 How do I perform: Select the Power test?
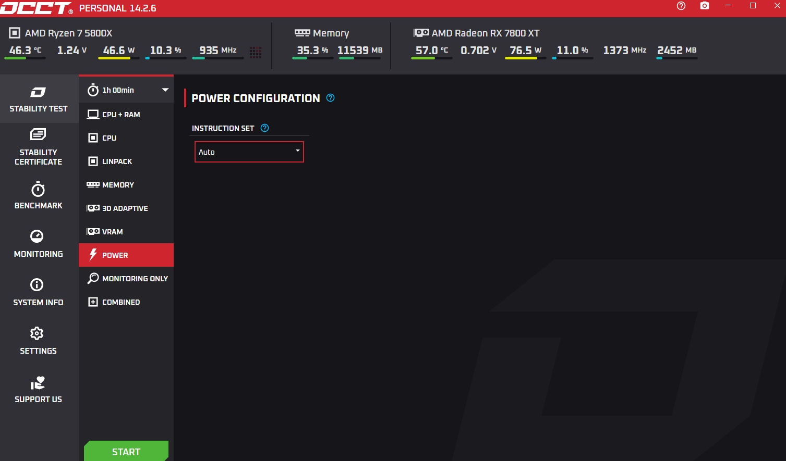[126, 255]
